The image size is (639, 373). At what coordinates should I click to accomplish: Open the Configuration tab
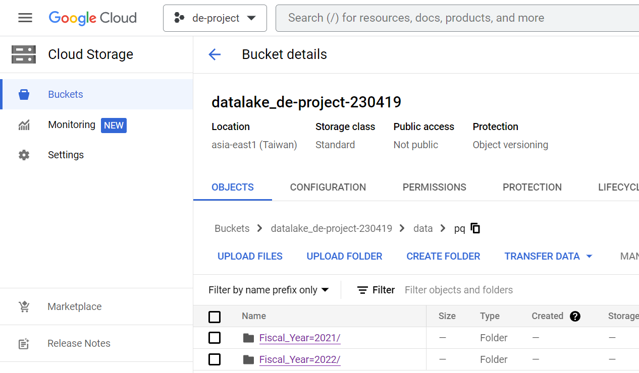click(x=328, y=187)
